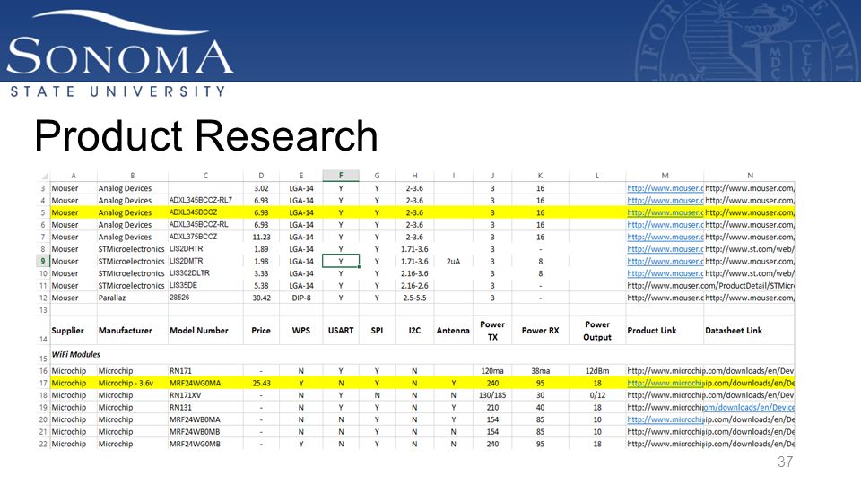Click the WiFi Modules section label
Image resolution: width=861 pixels, height=484 pixels.
click(x=75, y=355)
